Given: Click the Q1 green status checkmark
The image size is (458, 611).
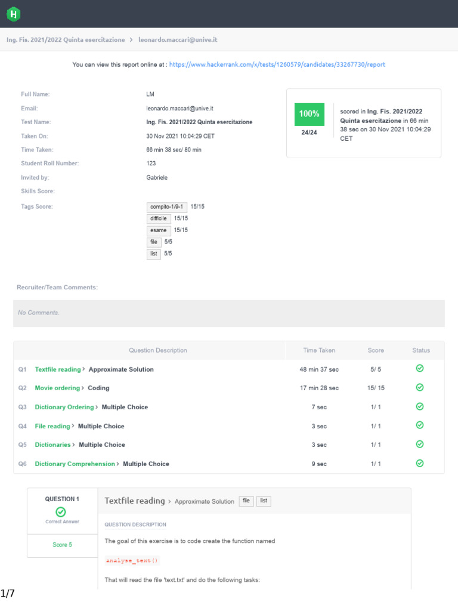Looking at the screenshot, I should point(420,369).
